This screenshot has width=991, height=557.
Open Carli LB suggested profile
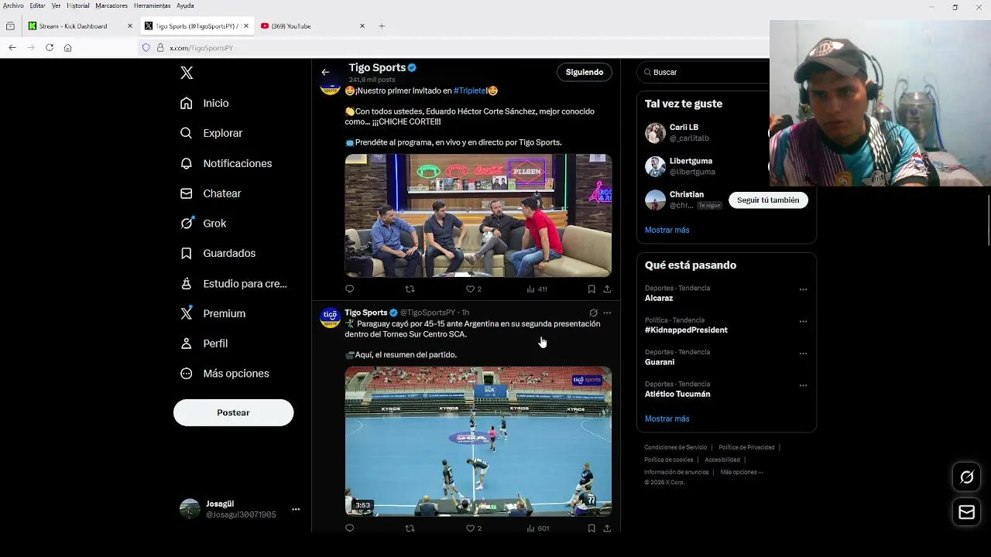point(684,127)
